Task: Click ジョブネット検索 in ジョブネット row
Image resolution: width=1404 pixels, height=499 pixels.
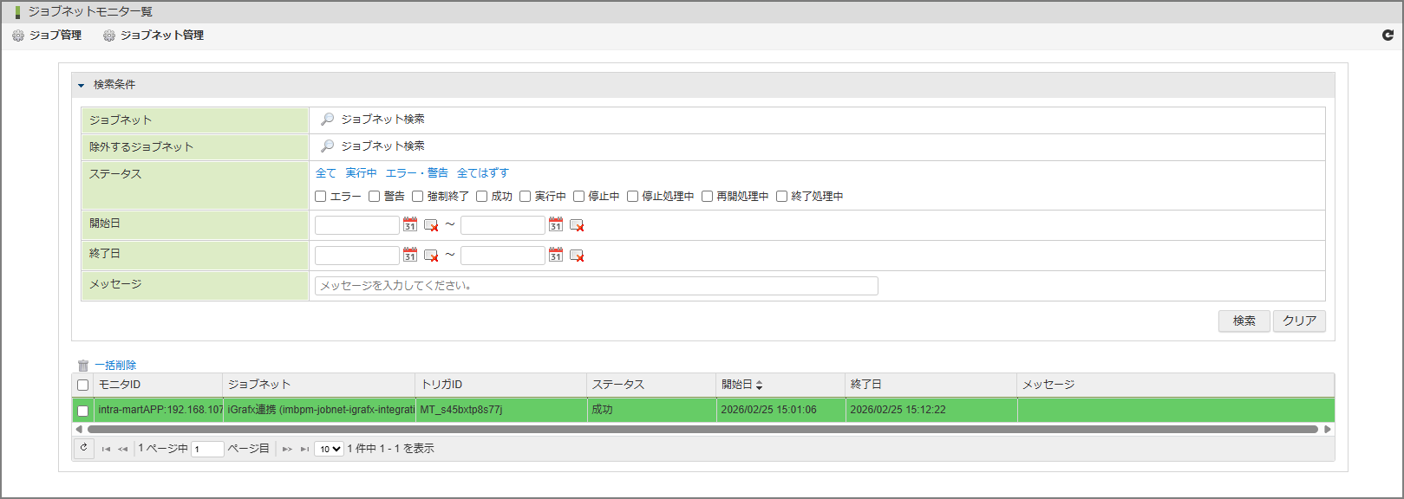Action: 382,120
